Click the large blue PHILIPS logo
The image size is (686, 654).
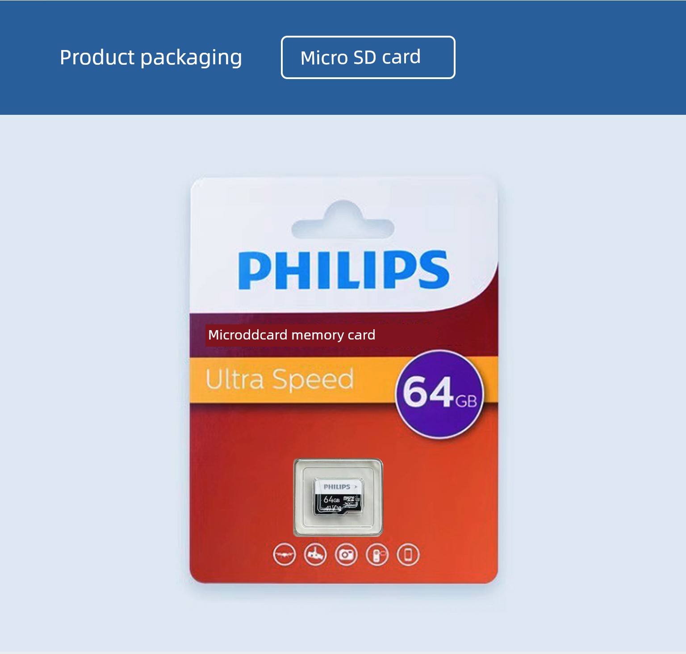343,269
